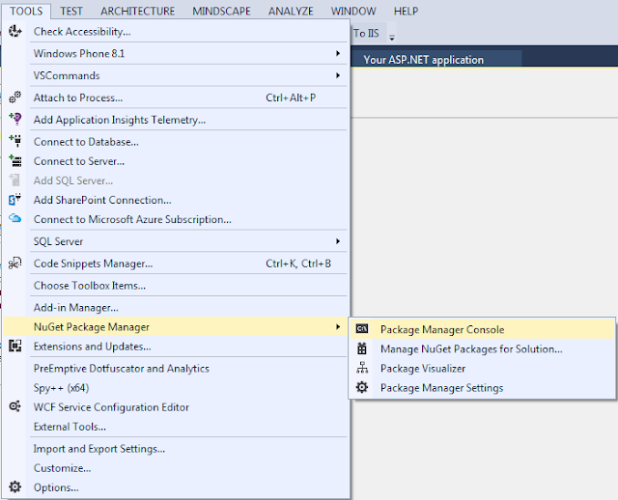618x500 pixels.
Task: Click the Extensions and Updates icon
Action: [15, 346]
